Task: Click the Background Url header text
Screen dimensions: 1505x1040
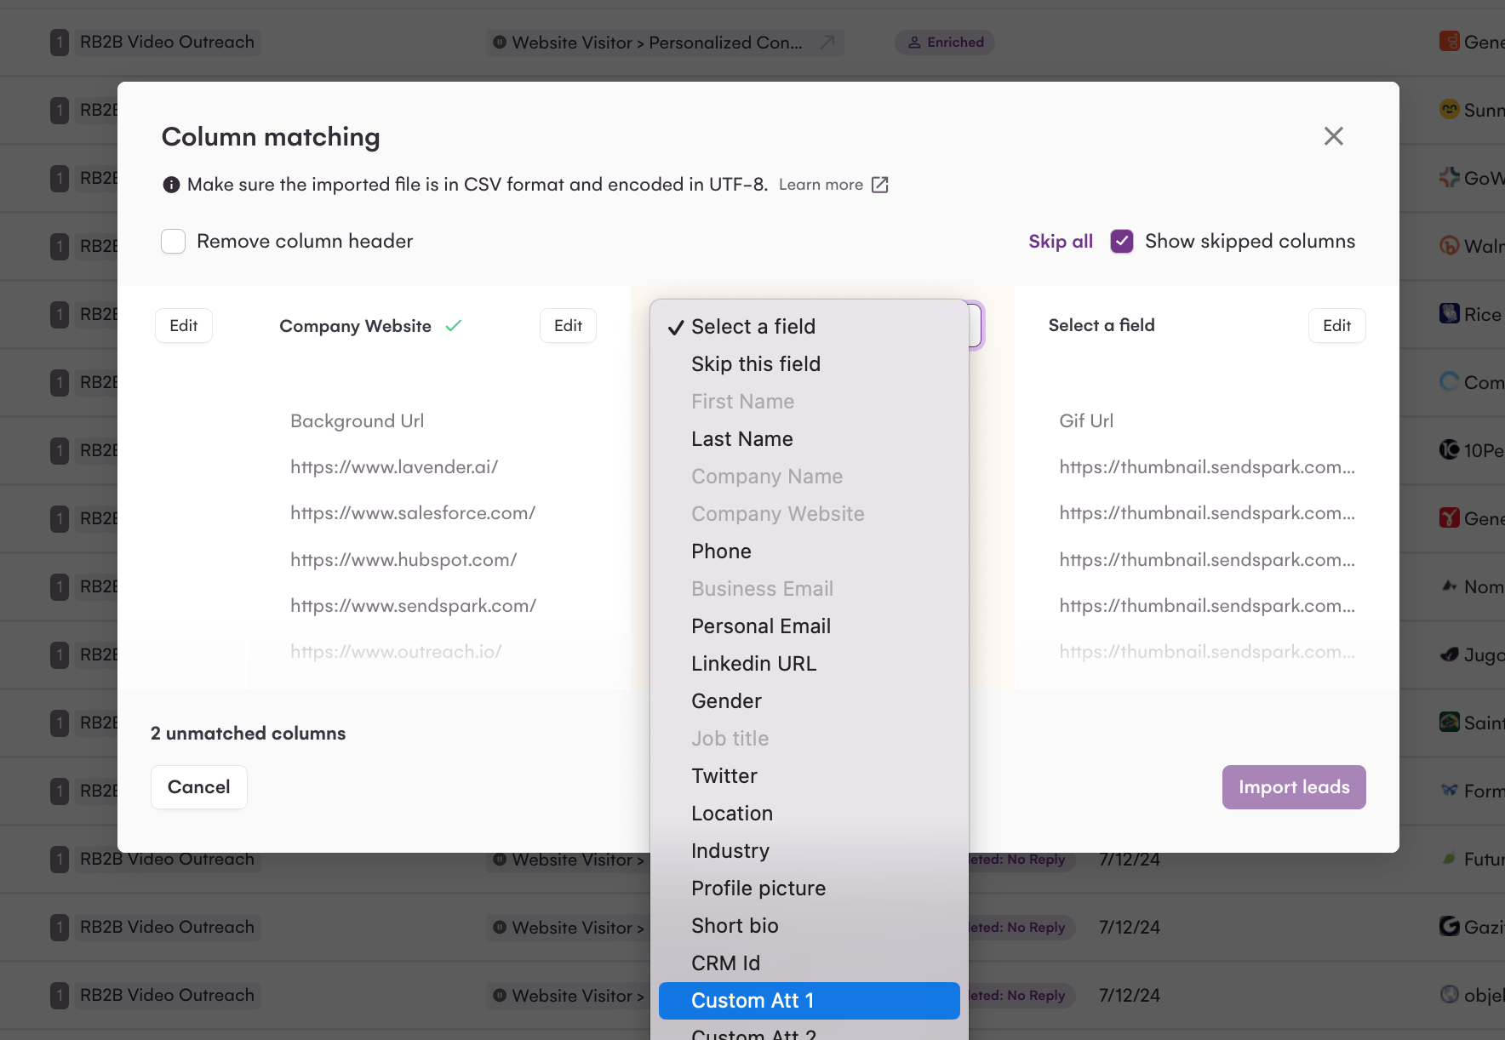Action: [x=357, y=421]
